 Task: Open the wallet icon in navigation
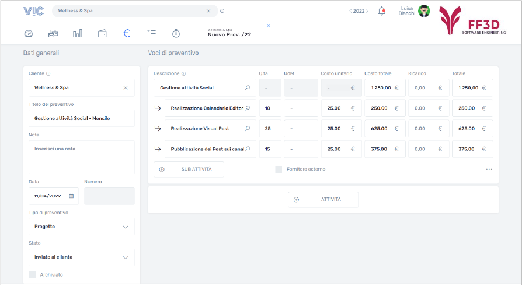(102, 34)
